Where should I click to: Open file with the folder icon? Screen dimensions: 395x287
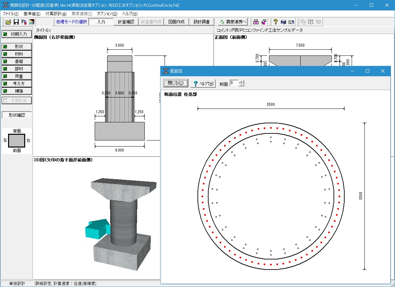coord(8,22)
